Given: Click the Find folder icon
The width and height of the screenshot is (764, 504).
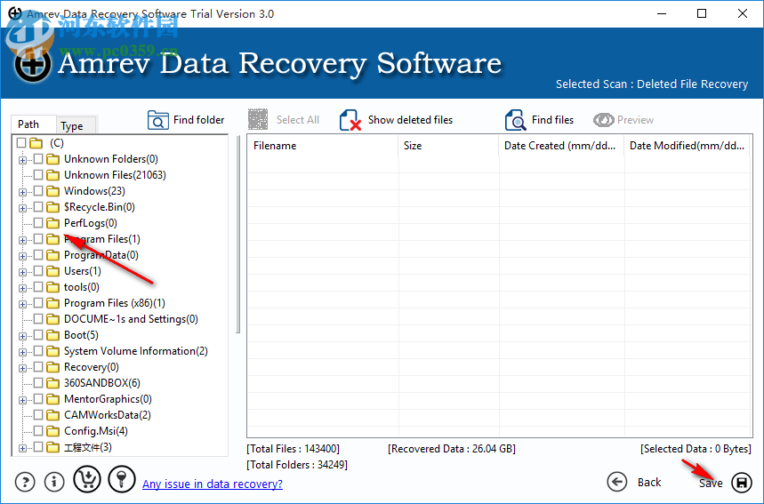Looking at the screenshot, I should [x=157, y=120].
